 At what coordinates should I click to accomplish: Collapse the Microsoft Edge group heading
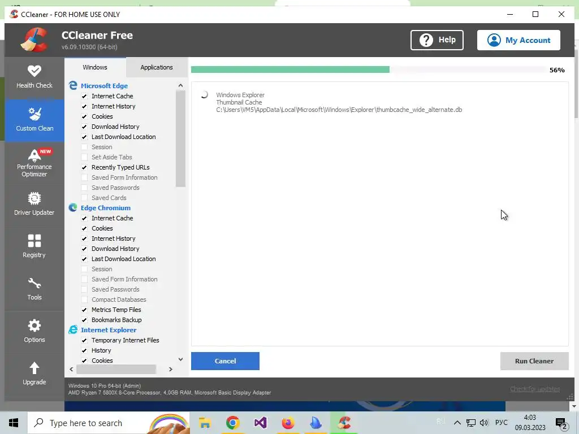pyautogui.click(x=104, y=86)
